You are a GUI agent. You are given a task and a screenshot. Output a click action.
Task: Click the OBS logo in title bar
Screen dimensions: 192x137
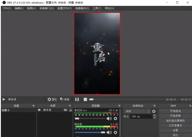tap(4, 3)
